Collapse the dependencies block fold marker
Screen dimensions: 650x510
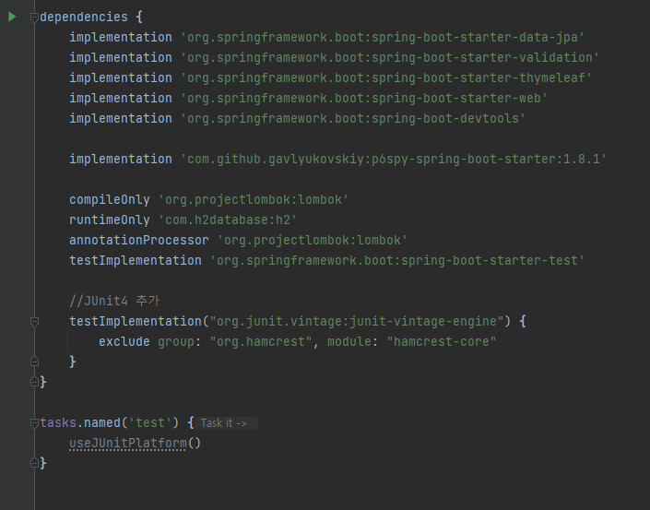tap(34, 18)
